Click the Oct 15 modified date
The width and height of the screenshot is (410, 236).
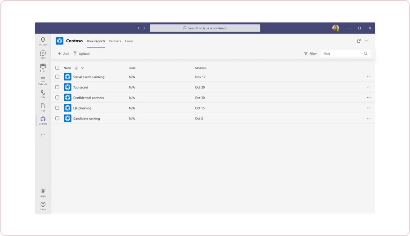[200, 108]
